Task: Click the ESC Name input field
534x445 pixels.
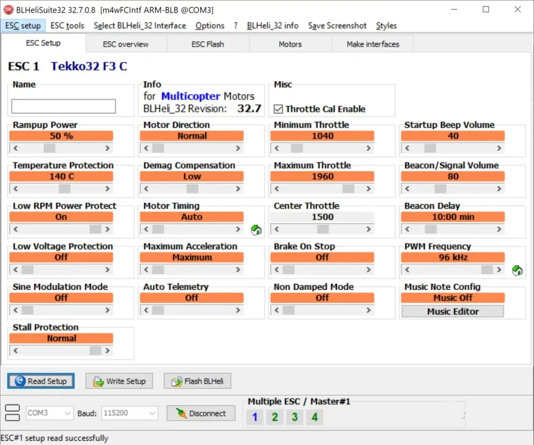Action: [x=64, y=106]
